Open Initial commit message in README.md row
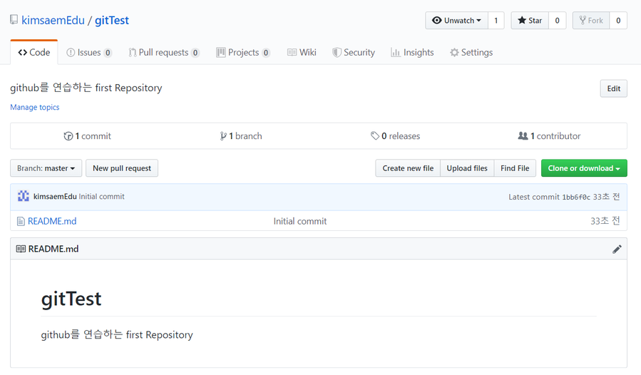The image size is (641, 375). [x=300, y=221]
